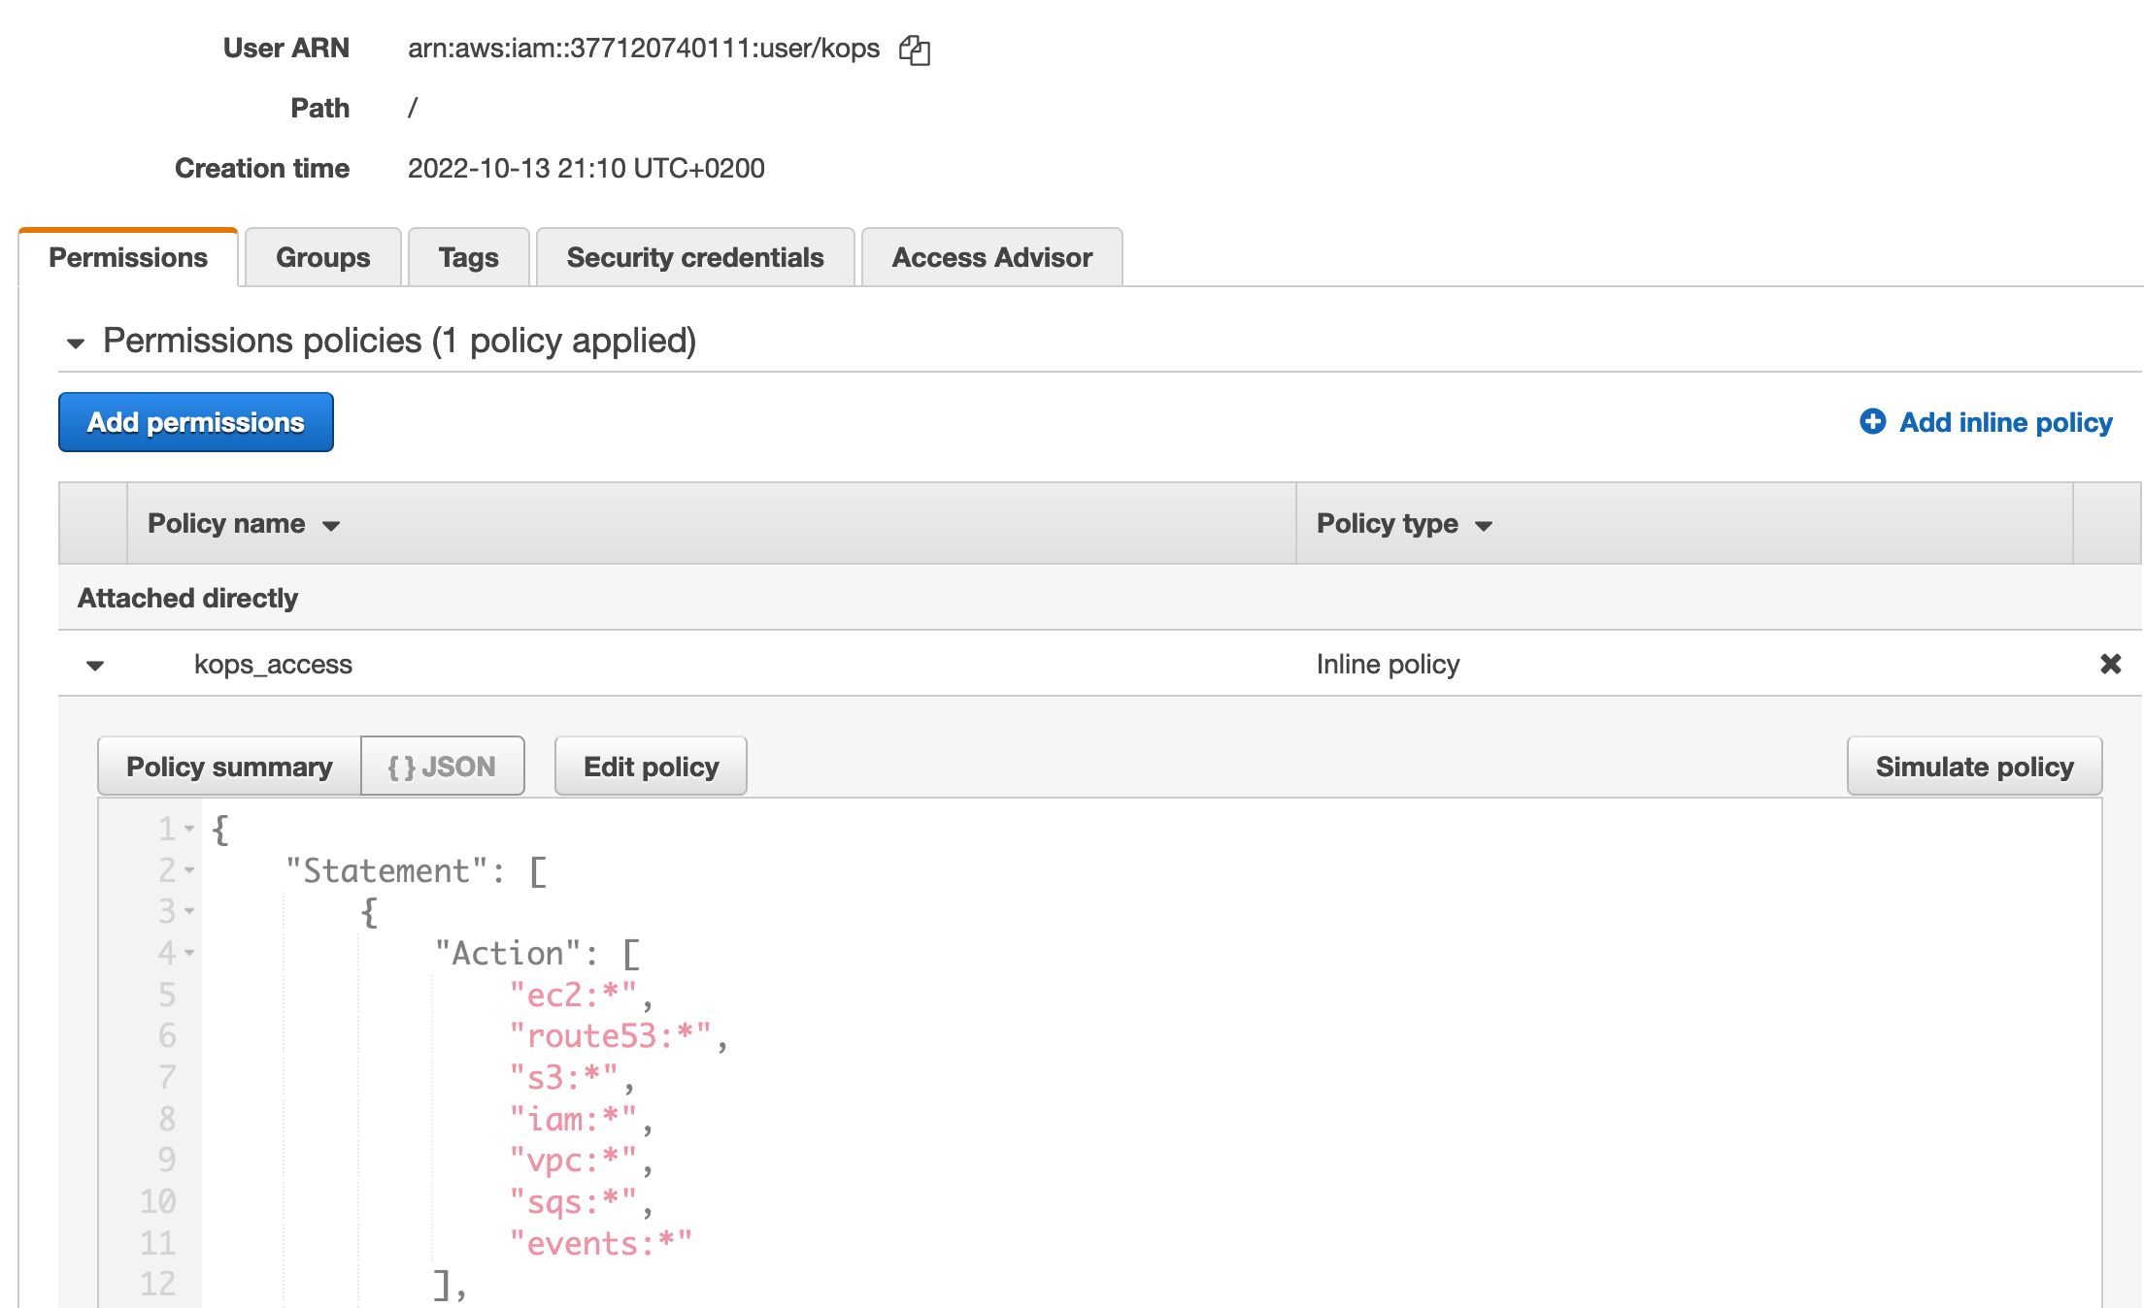Image resolution: width=2144 pixels, height=1308 pixels.
Task: Click the Simulate policy button
Action: (1974, 767)
